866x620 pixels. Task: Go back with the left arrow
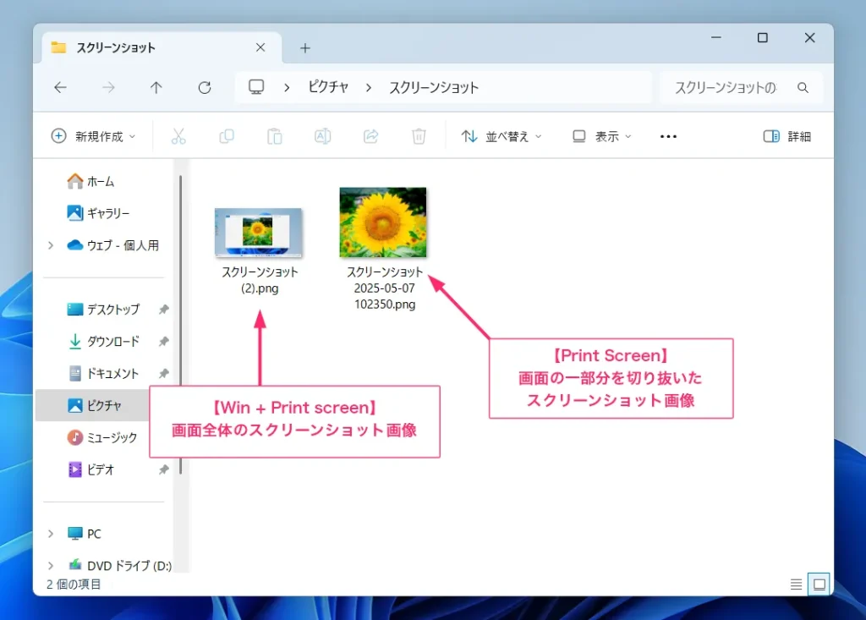tap(60, 87)
